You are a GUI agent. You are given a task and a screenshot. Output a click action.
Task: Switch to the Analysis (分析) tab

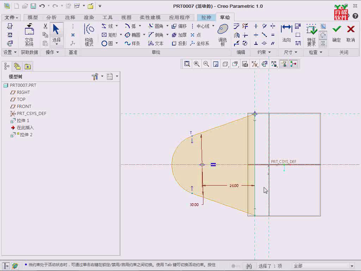(x=51, y=17)
